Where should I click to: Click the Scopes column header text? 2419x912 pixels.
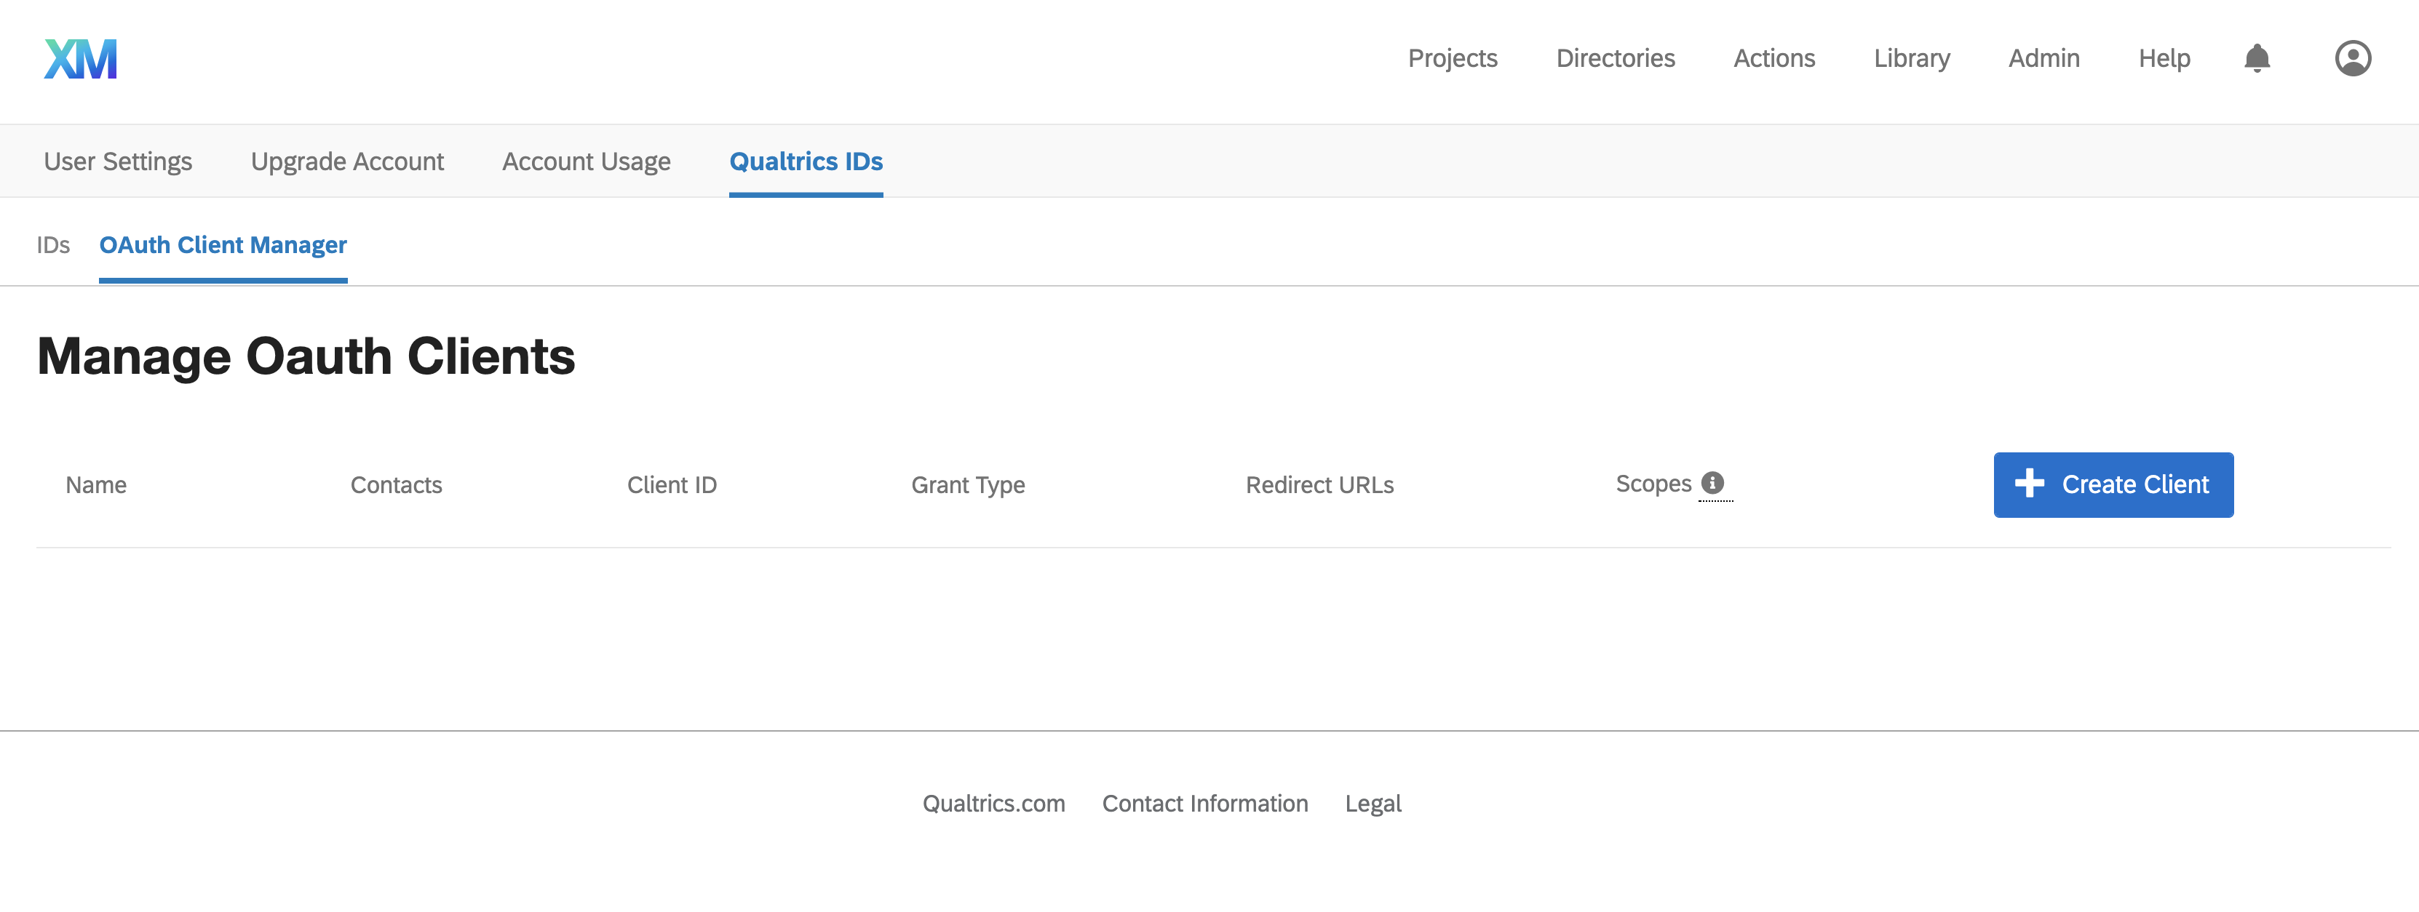pyautogui.click(x=1653, y=483)
